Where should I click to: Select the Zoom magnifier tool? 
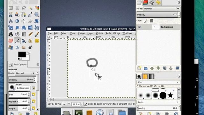(x=37, y=15)
